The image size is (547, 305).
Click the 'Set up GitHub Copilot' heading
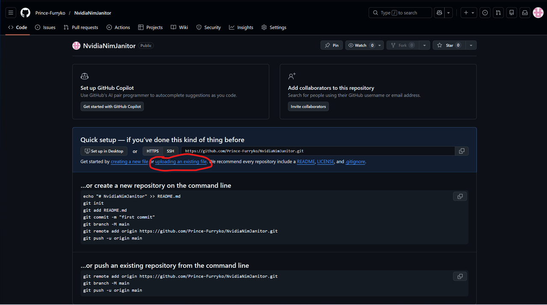[x=107, y=88]
